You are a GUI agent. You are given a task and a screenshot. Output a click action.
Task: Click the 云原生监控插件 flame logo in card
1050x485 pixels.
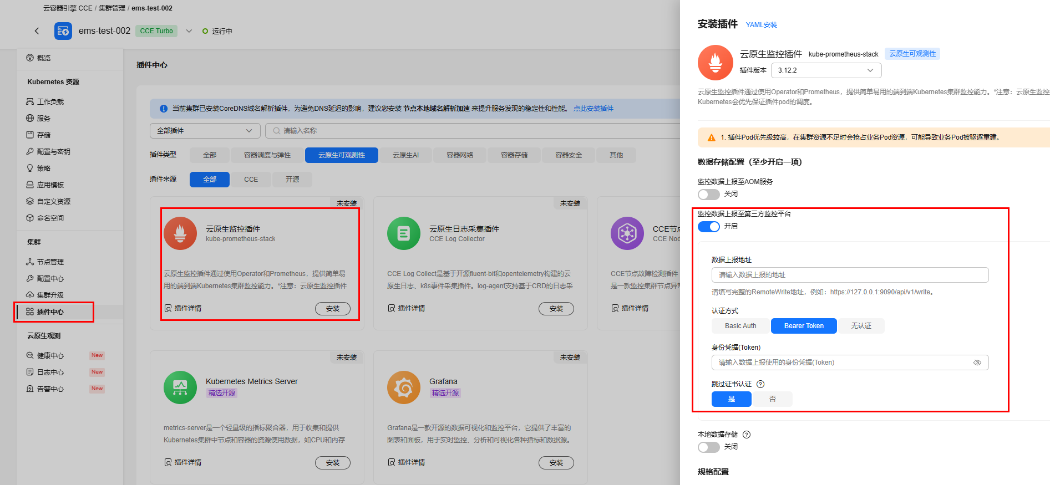[x=180, y=233]
